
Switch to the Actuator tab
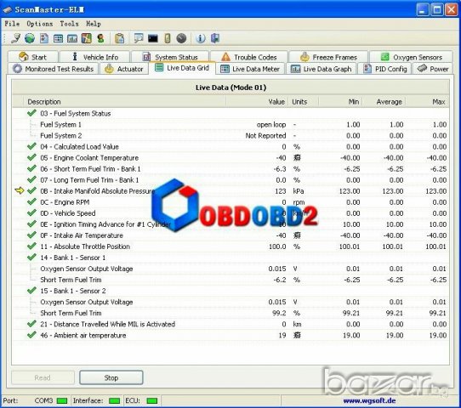(124, 69)
